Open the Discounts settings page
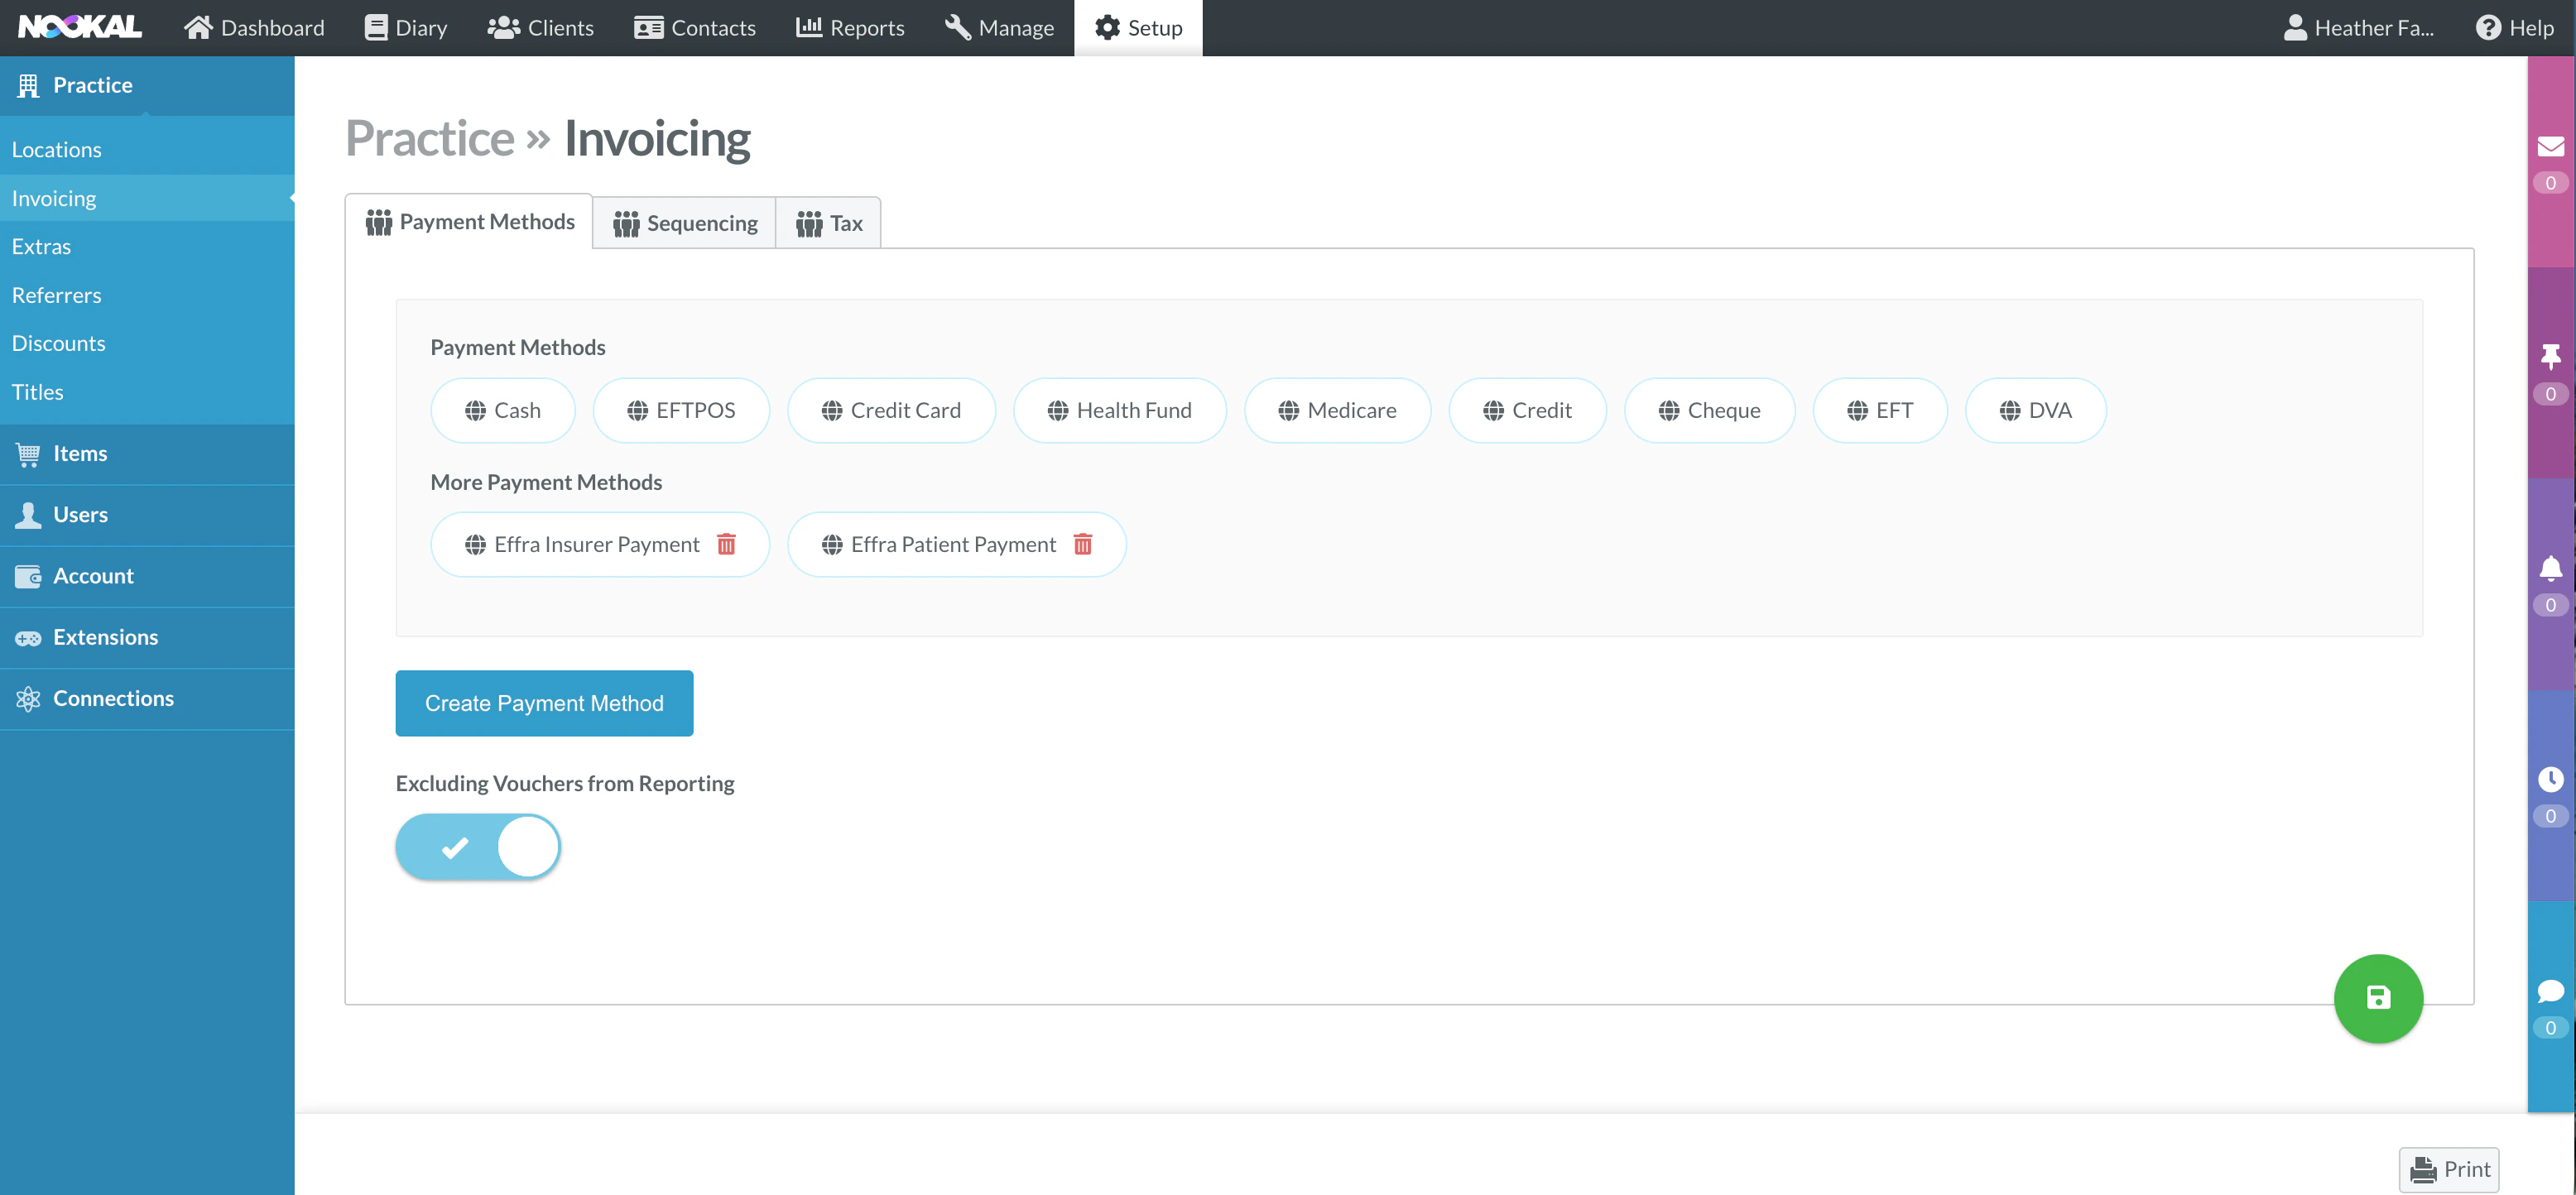Screen dimensions: 2576x1195 pos(58,343)
